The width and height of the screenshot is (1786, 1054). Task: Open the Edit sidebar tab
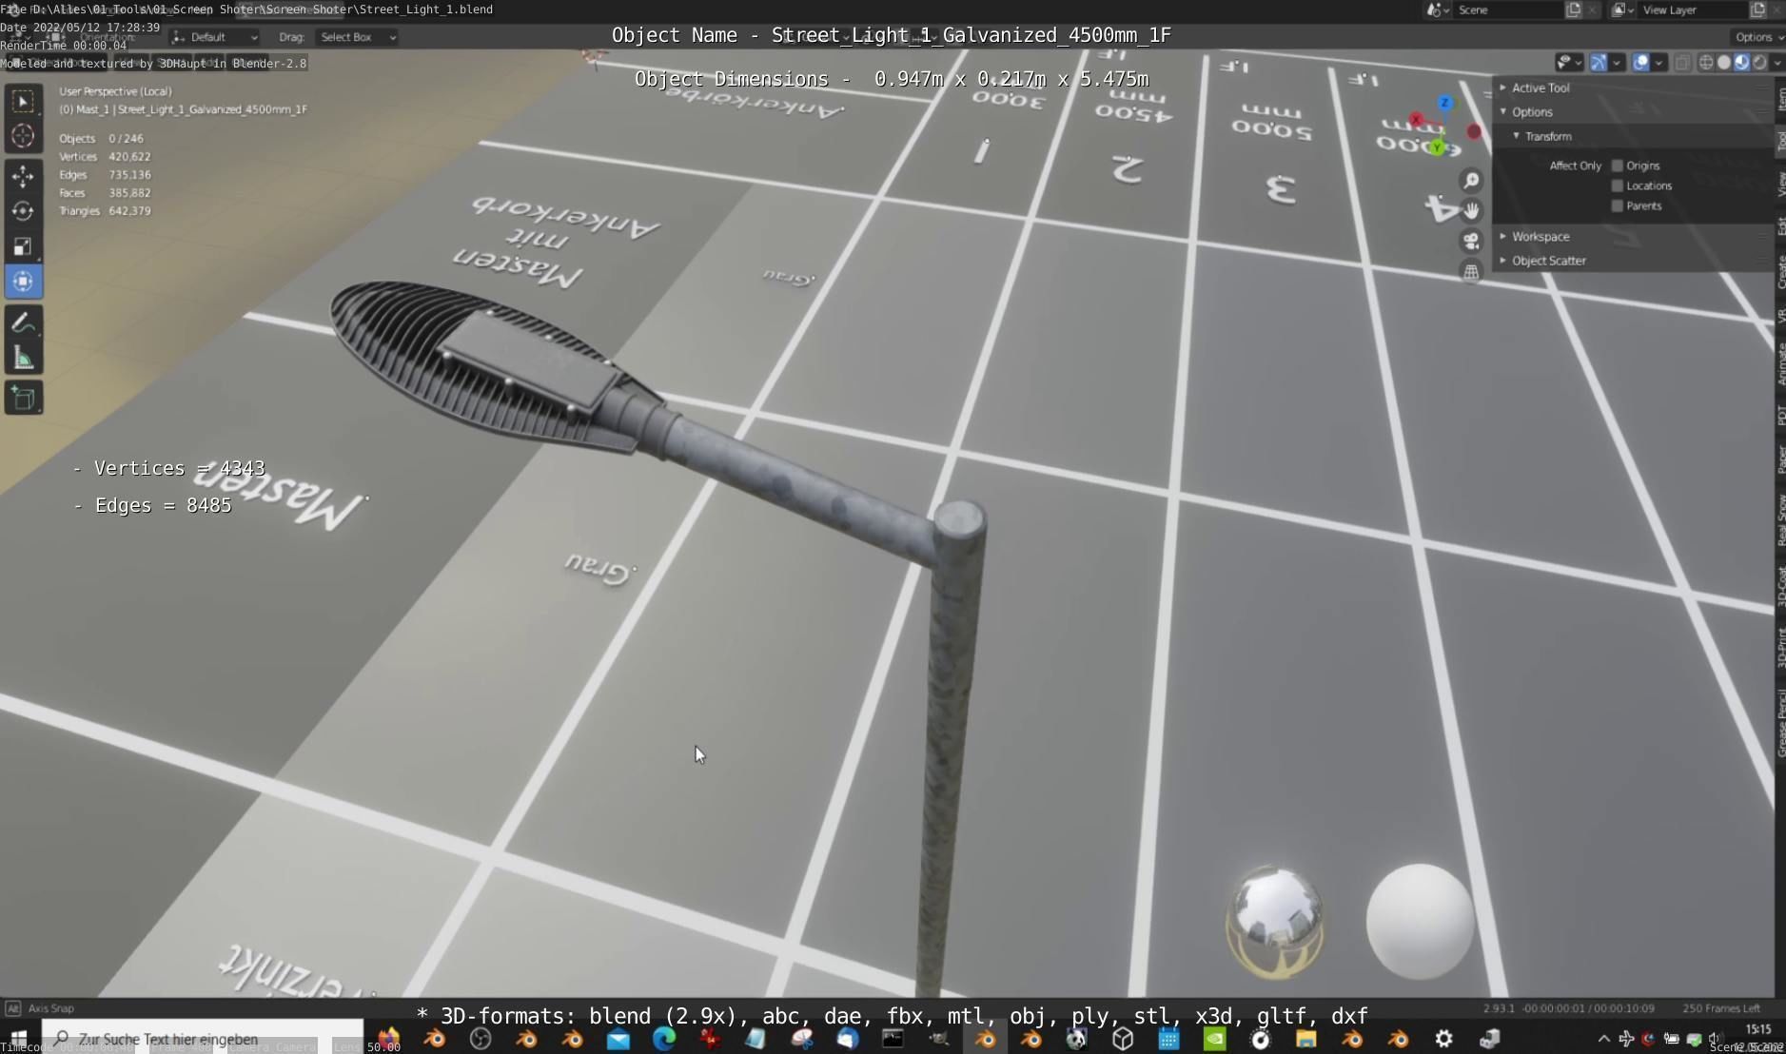click(x=1779, y=225)
